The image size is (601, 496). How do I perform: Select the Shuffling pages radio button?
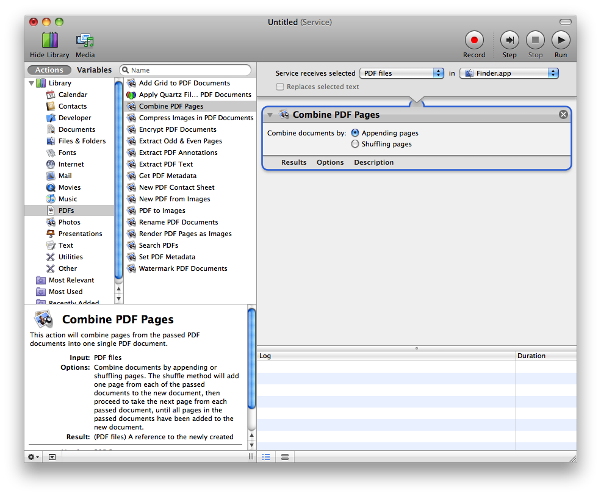click(x=355, y=145)
